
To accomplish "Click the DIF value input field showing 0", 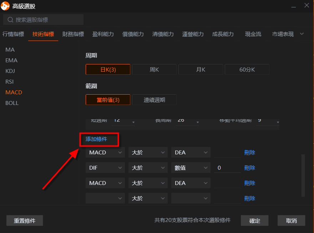I will pyautogui.click(x=227, y=168).
